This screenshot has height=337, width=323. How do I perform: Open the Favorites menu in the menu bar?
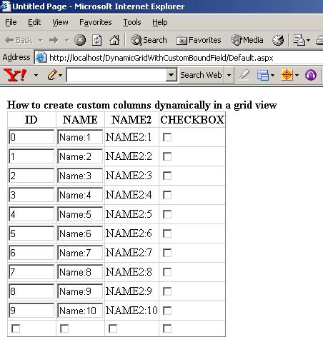point(96,22)
